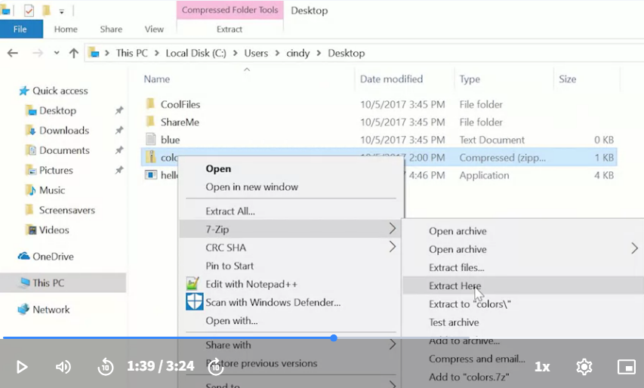644x388 pixels.
Task: Click the video play button
Action: 22,367
